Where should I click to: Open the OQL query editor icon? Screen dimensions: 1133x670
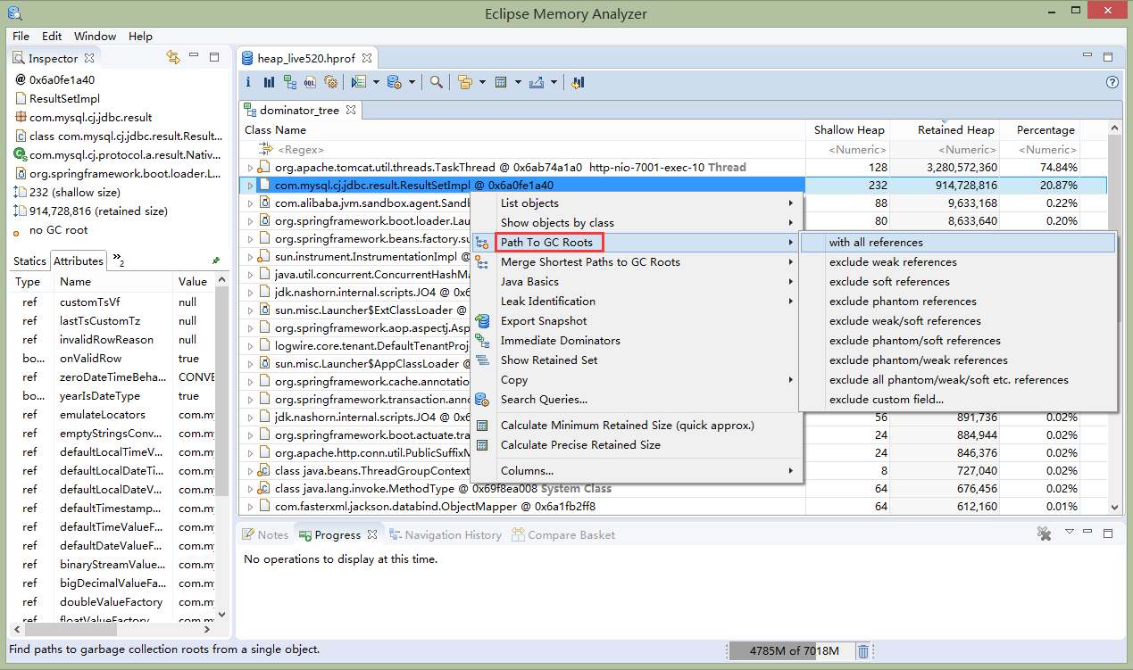pos(311,82)
